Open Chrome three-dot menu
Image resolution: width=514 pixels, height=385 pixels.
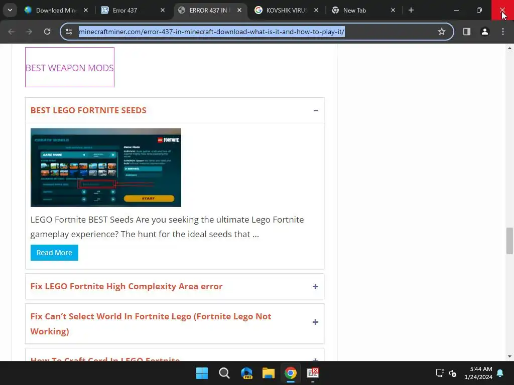click(503, 32)
